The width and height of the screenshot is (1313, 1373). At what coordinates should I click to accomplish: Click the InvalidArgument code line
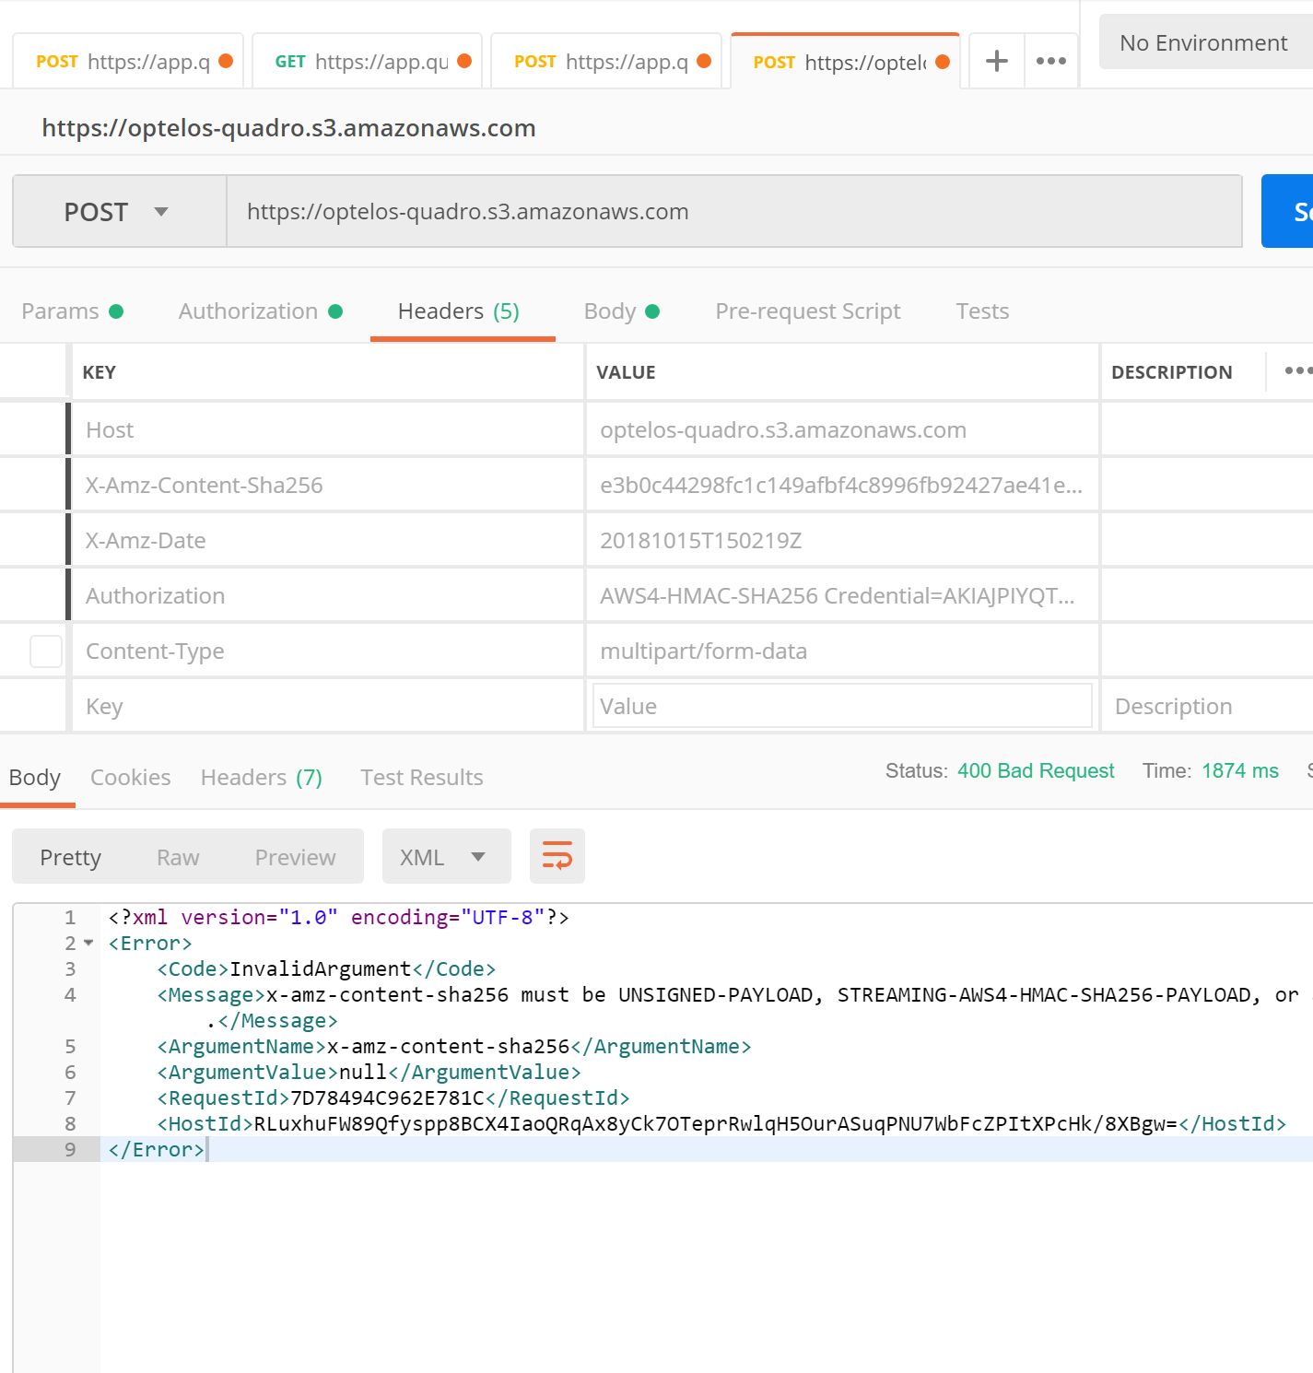326,968
